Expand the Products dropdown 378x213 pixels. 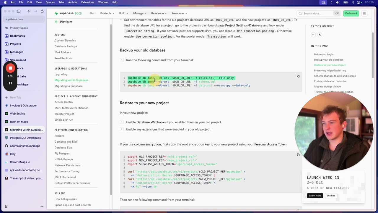(x=107, y=13)
